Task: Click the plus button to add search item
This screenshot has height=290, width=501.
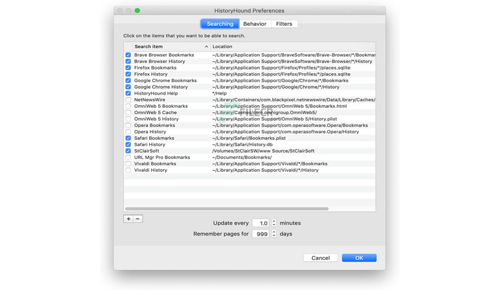Action: click(x=128, y=219)
